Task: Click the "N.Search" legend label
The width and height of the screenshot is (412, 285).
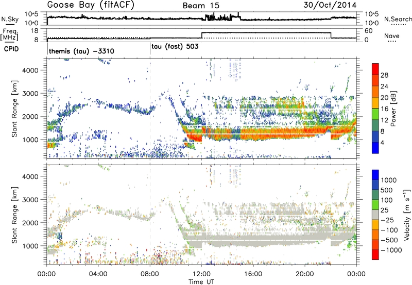Action: click(398, 19)
